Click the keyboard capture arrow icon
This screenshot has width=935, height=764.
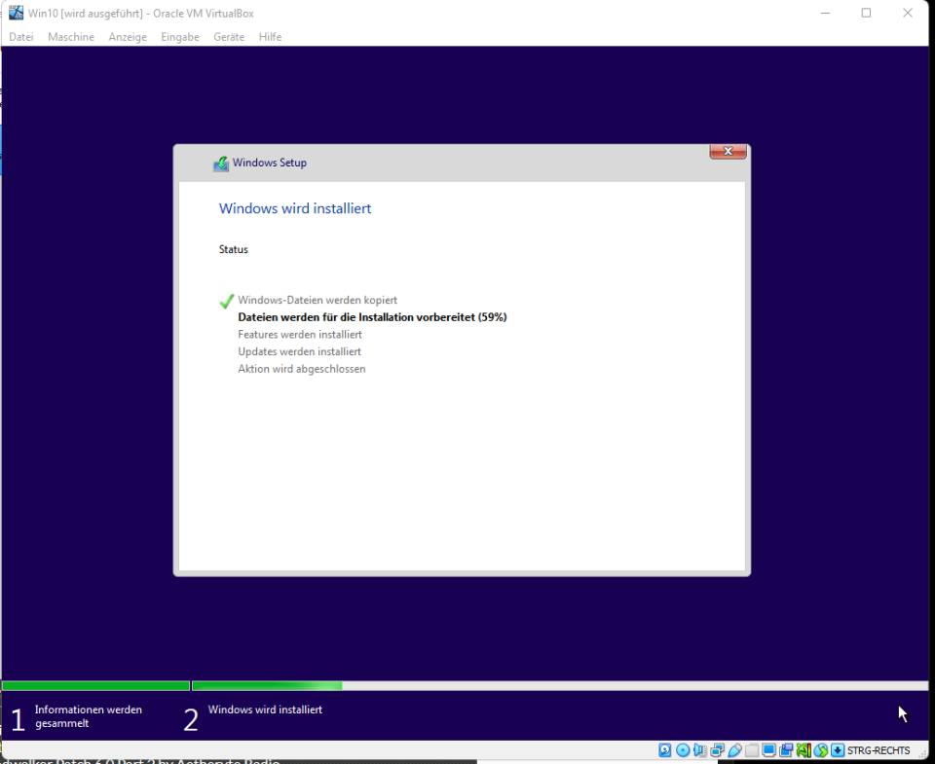tap(838, 750)
